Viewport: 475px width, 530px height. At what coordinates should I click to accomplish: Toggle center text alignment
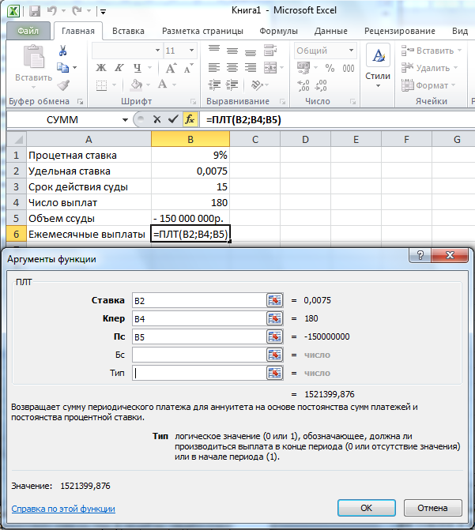(x=232, y=68)
